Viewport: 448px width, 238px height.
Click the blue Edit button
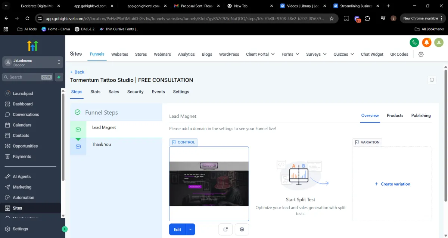click(177, 229)
